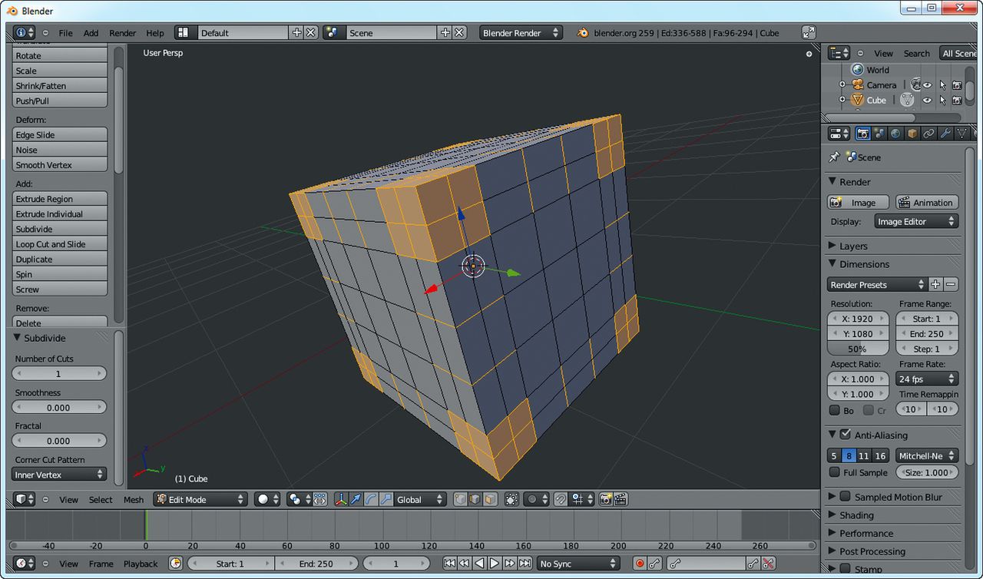Open the Help menu
The width and height of the screenshot is (983, 579).
[155, 33]
